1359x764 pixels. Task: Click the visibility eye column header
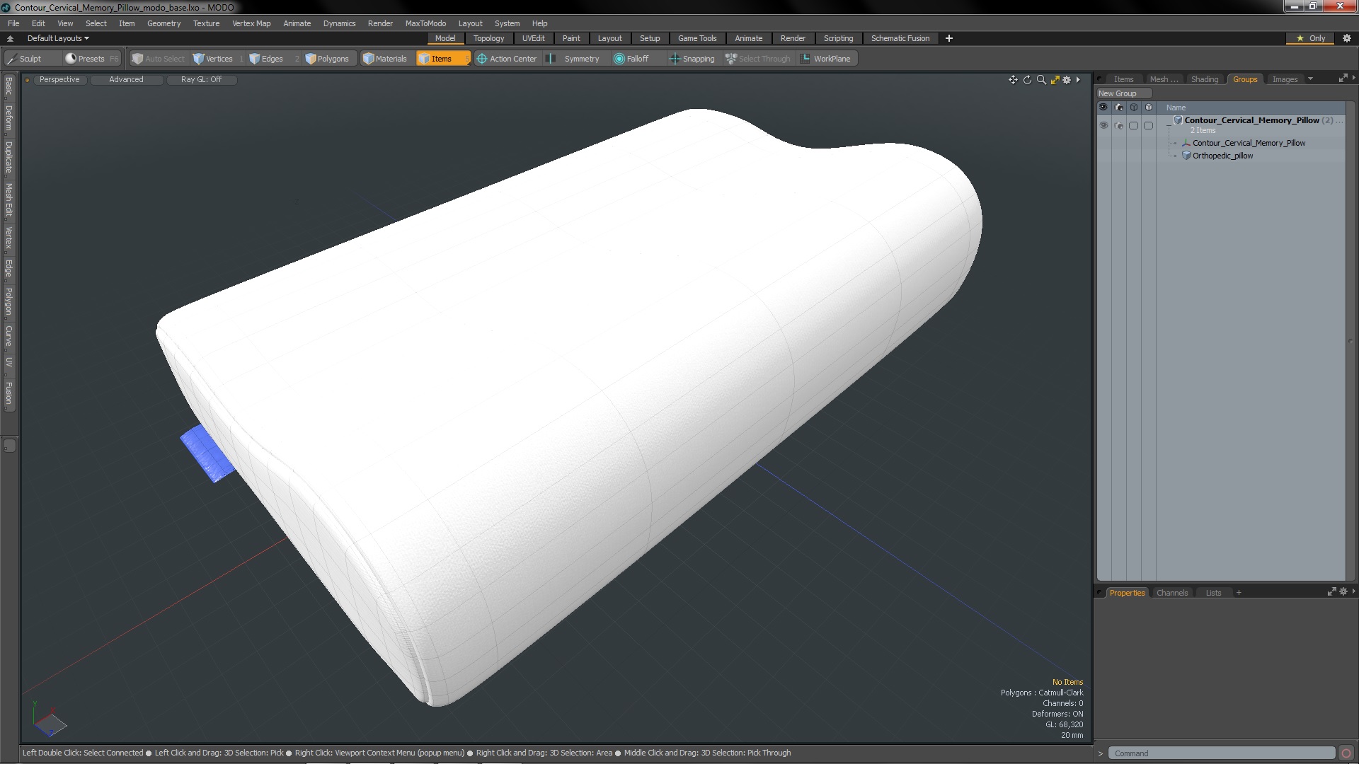click(x=1103, y=108)
